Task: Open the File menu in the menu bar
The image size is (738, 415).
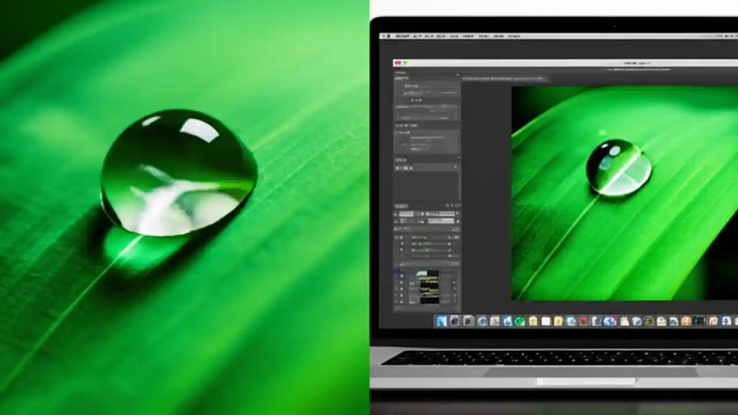Action: (418, 36)
